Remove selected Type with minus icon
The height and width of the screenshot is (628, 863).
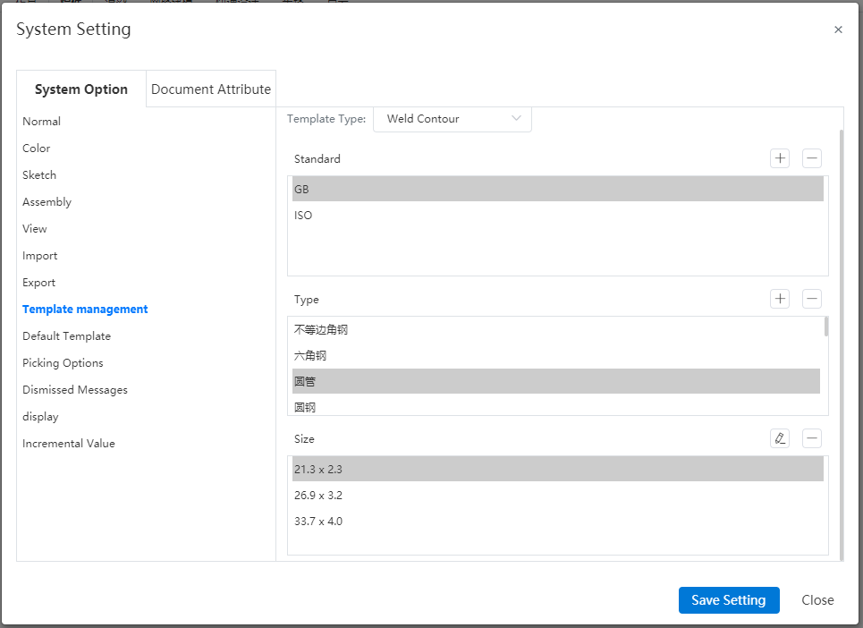pyautogui.click(x=812, y=299)
